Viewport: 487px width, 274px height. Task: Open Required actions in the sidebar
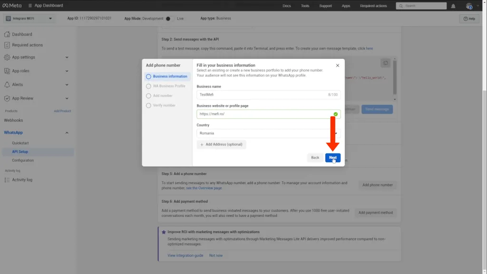pos(27,45)
